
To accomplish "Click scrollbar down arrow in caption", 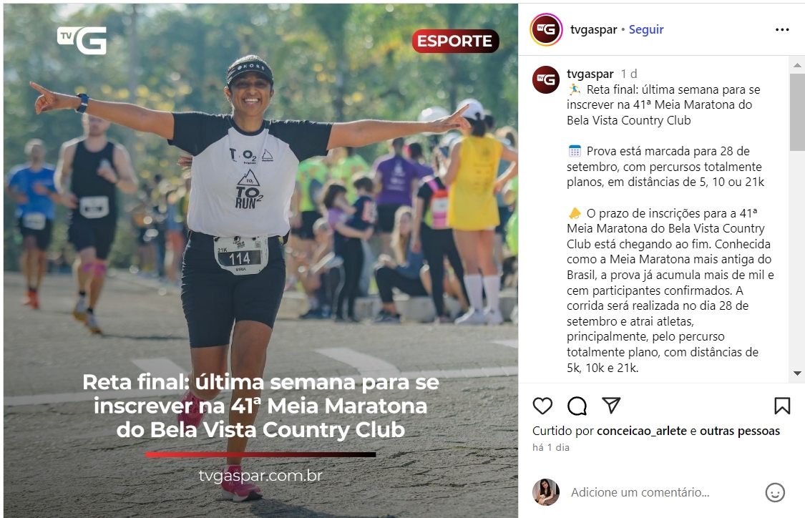I will (x=797, y=373).
